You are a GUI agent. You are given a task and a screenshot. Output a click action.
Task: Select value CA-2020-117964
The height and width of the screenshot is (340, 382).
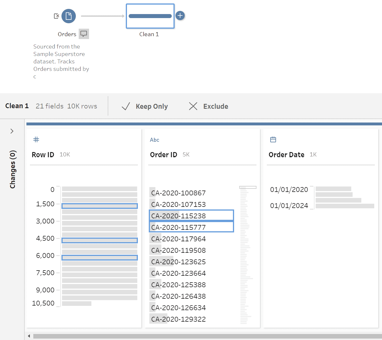click(191, 239)
